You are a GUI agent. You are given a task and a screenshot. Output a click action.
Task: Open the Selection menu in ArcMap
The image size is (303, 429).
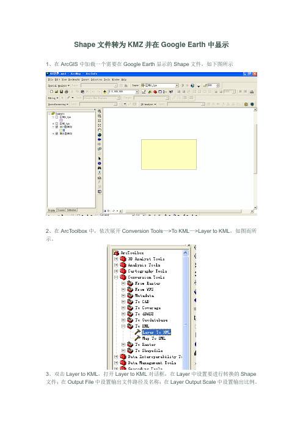click(x=97, y=79)
